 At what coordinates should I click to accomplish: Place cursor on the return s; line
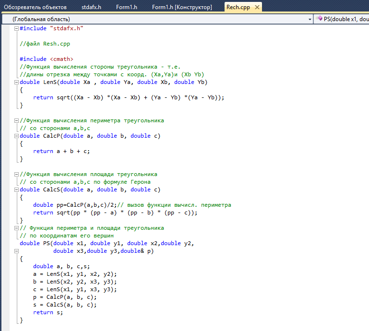coord(48,312)
